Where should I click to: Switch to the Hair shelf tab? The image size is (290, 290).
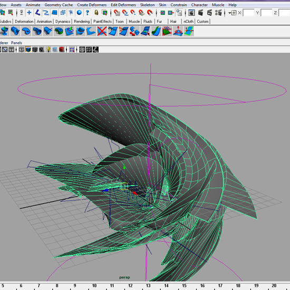pos(173,22)
